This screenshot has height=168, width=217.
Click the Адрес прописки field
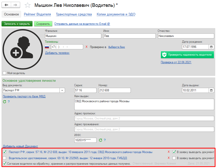(144, 118)
